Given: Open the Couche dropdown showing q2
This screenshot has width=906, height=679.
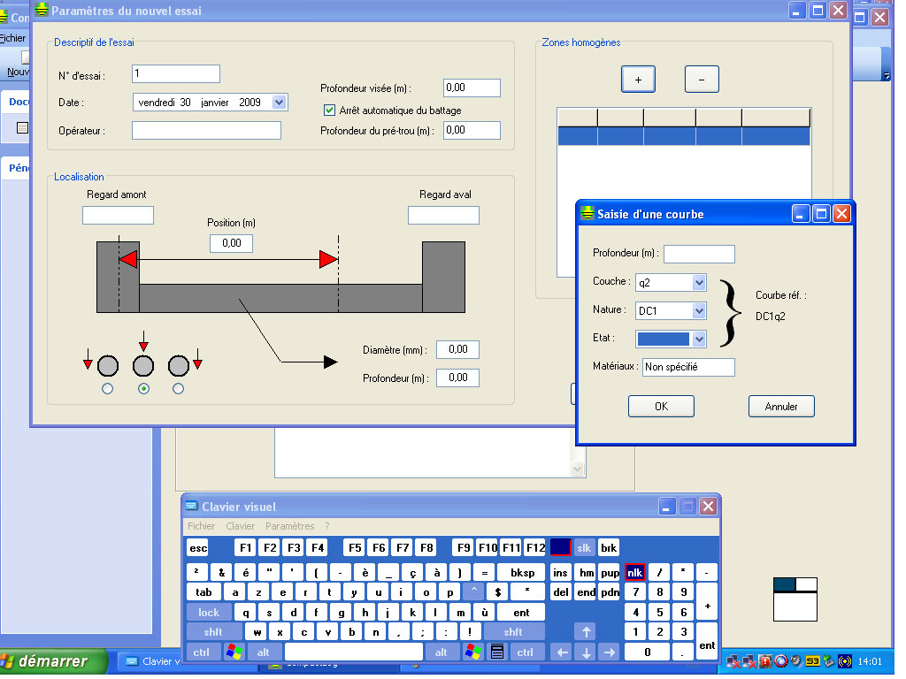Looking at the screenshot, I should (699, 282).
